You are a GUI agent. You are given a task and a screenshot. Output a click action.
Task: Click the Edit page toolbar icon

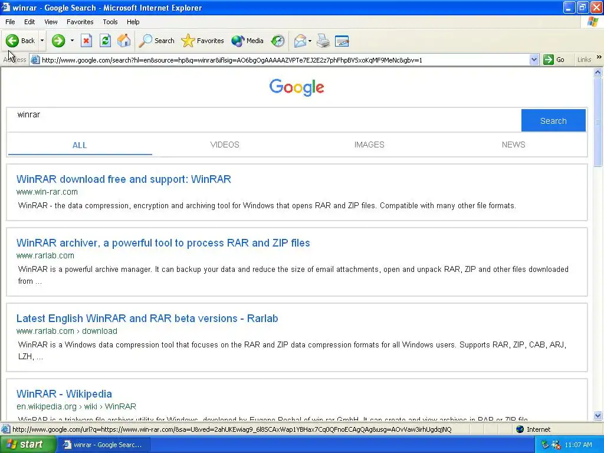342,41
